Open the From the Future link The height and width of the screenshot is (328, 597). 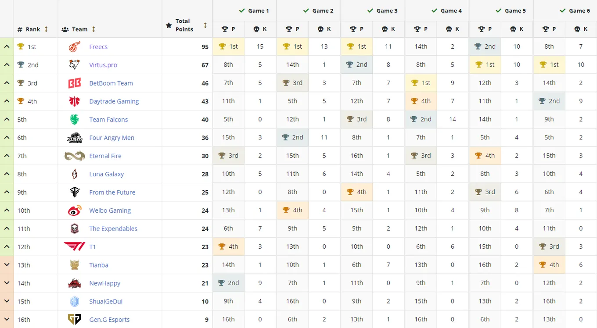pos(112,193)
